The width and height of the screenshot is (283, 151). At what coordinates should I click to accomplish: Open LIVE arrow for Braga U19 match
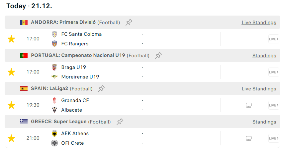[274, 72]
